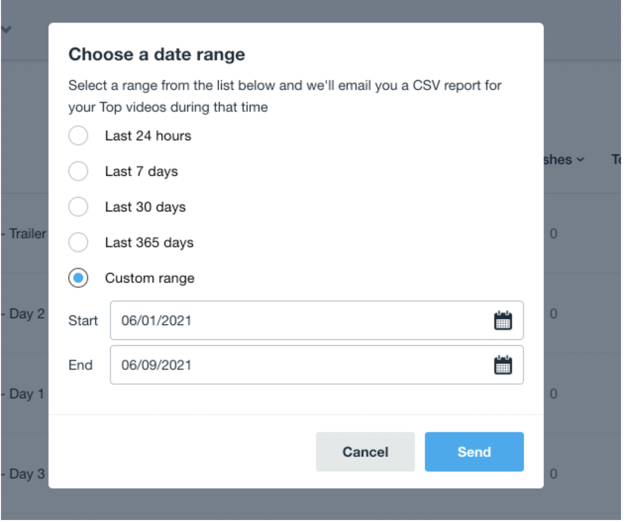Select the Last 24 hours option
This screenshot has height=522, width=624.
pos(78,135)
